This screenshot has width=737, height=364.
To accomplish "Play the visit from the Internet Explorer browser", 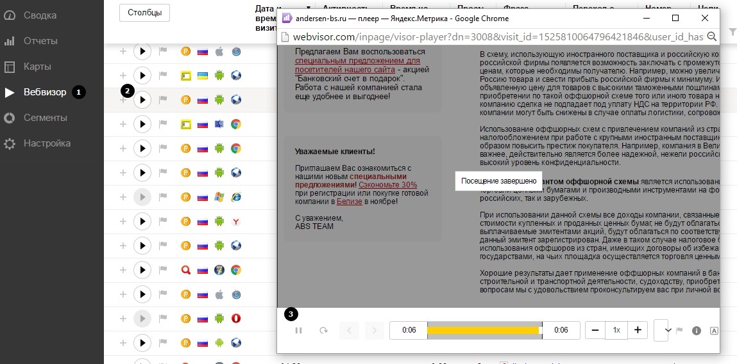I will click(142, 197).
